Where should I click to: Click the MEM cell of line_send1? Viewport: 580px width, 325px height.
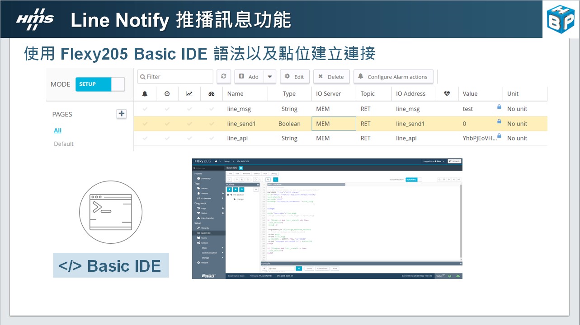(334, 124)
